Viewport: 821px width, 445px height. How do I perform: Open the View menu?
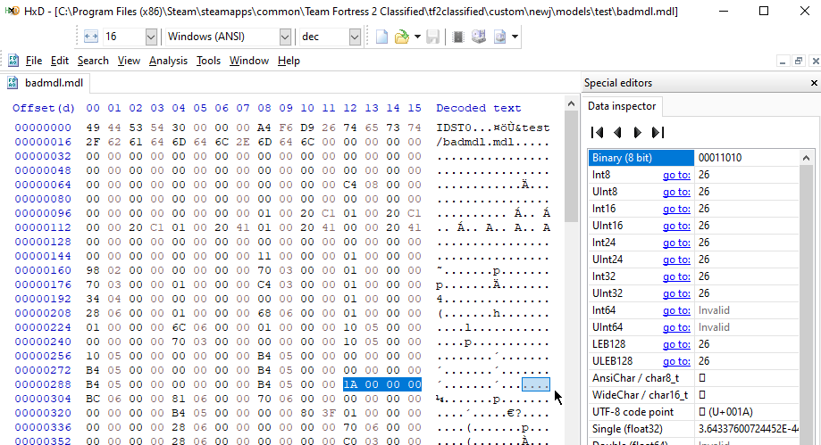(x=129, y=61)
